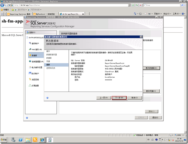Open the 收藏夹 favorites panel
The height and width of the screenshot is (144, 188).
click(x=5, y=10)
